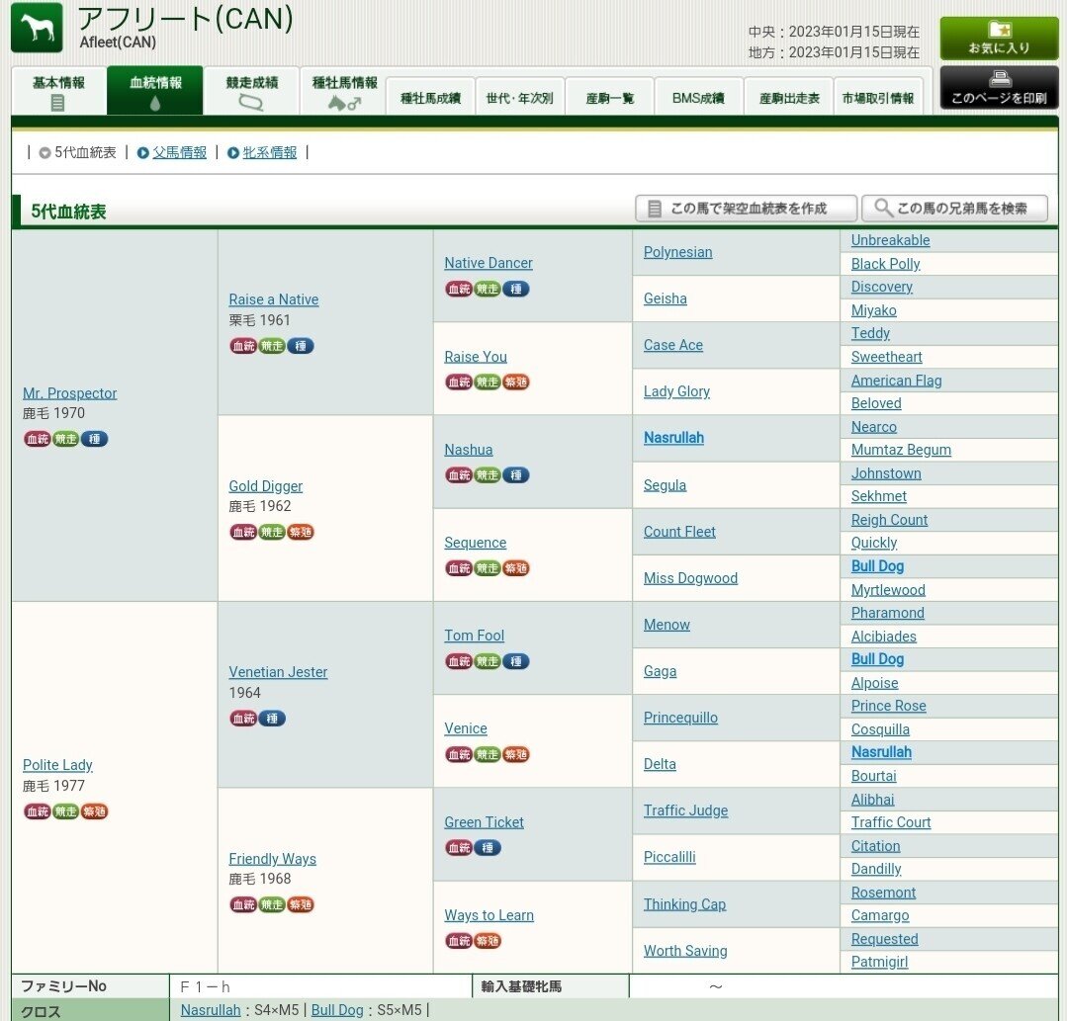Viewport: 1067px width, 1021px height.
Task: Open the Polynesian link
Action: tap(677, 252)
